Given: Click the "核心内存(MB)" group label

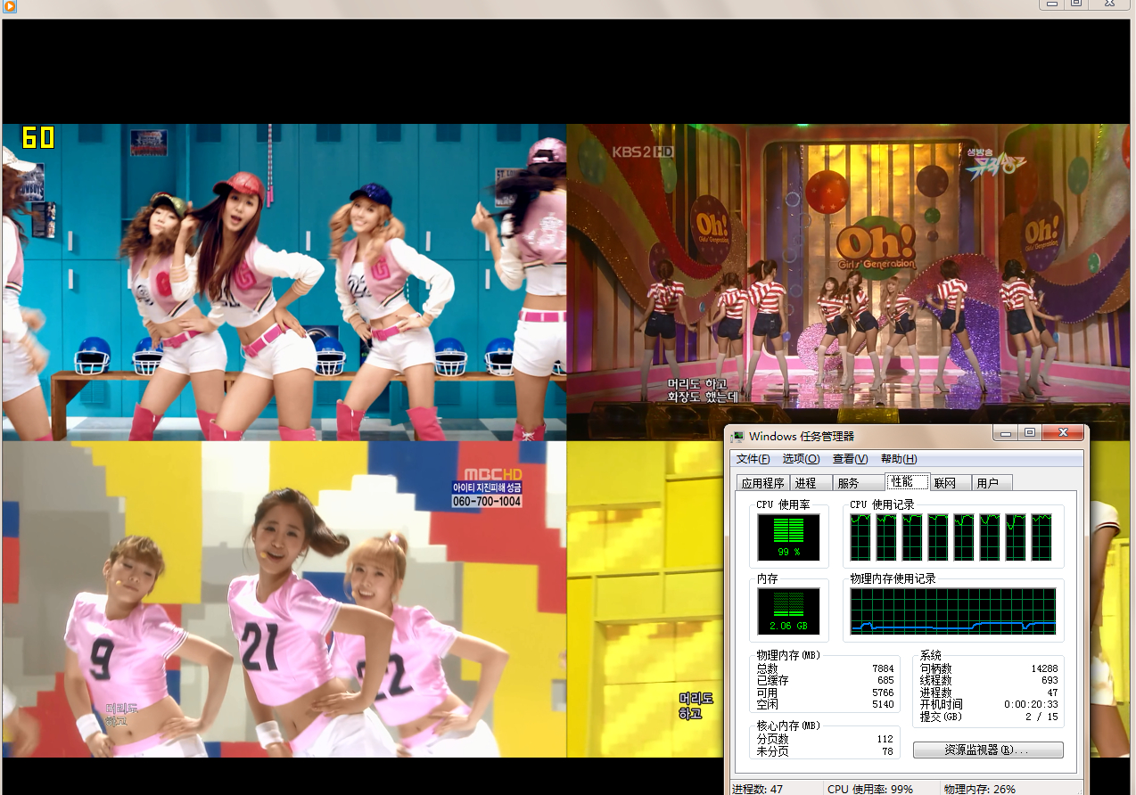Looking at the screenshot, I should pyautogui.click(x=789, y=725).
